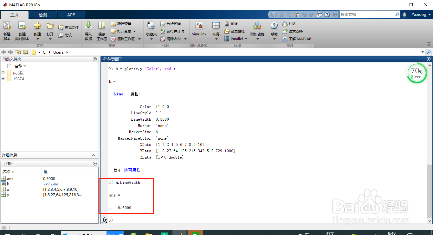Screen dimensions: 433x235
Task: Go back in folder history
Action: pyautogui.click(x=4, y=52)
